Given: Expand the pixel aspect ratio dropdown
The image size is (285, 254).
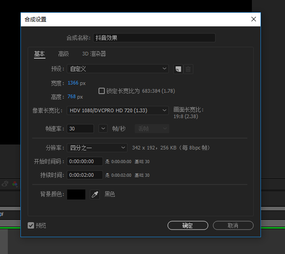Looking at the screenshot, I should point(118,110).
